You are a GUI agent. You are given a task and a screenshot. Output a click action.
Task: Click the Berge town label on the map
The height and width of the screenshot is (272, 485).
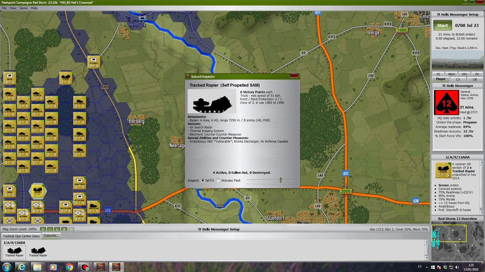(x=373, y=33)
